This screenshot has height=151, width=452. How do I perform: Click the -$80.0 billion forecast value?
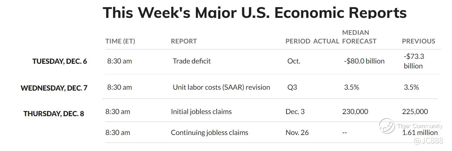364,61
